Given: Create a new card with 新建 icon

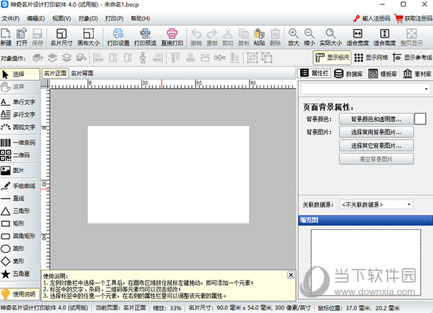Looking at the screenshot, I should [6, 37].
